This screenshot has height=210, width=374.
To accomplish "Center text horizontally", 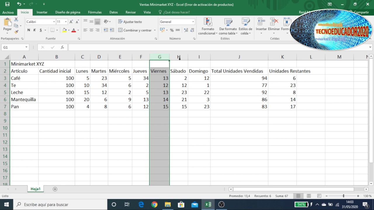I will click(x=91, y=30).
